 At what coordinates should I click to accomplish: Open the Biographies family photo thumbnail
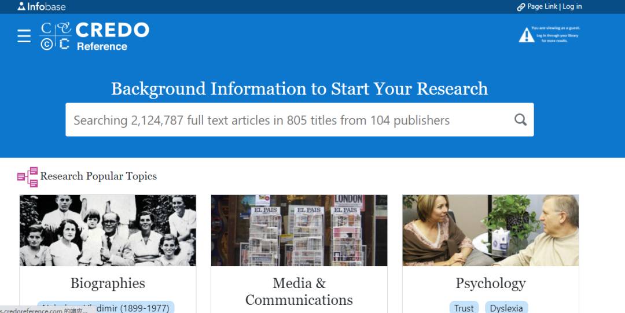click(108, 230)
